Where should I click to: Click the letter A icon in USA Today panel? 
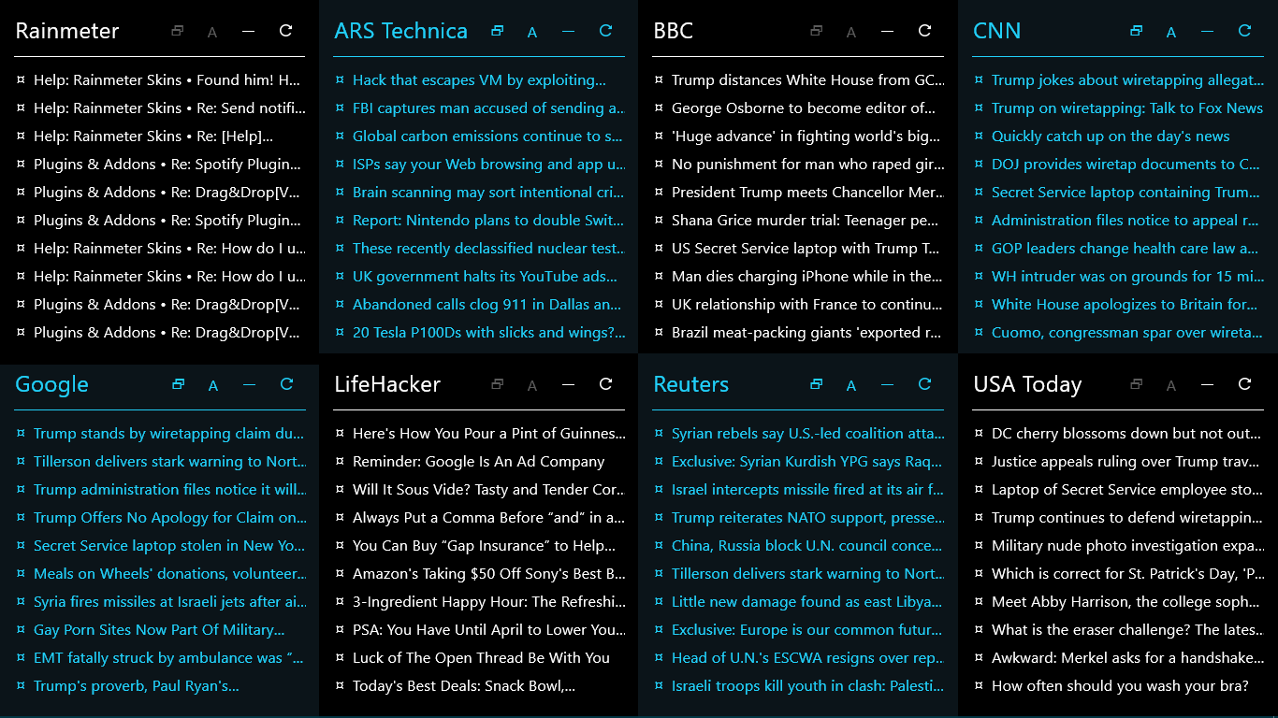pyautogui.click(x=1171, y=386)
